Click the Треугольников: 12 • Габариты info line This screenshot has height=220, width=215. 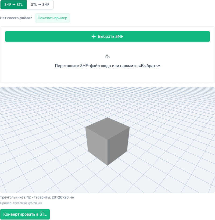[37, 197]
